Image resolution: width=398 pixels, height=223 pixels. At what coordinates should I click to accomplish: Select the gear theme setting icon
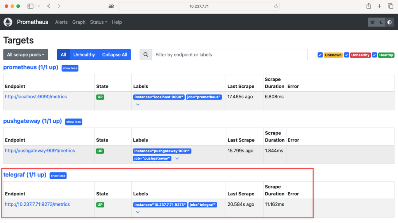click(372, 22)
